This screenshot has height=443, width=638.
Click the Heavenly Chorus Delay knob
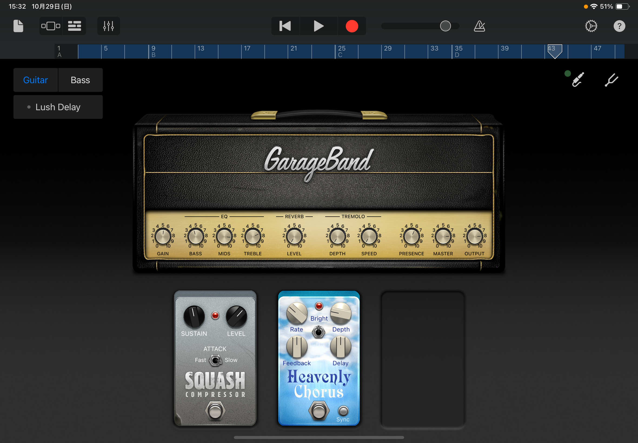pyautogui.click(x=341, y=347)
